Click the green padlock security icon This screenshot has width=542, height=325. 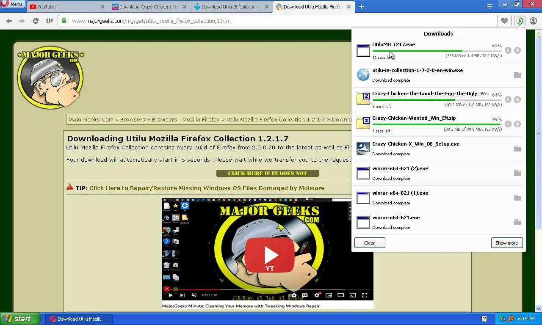[64, 21]
